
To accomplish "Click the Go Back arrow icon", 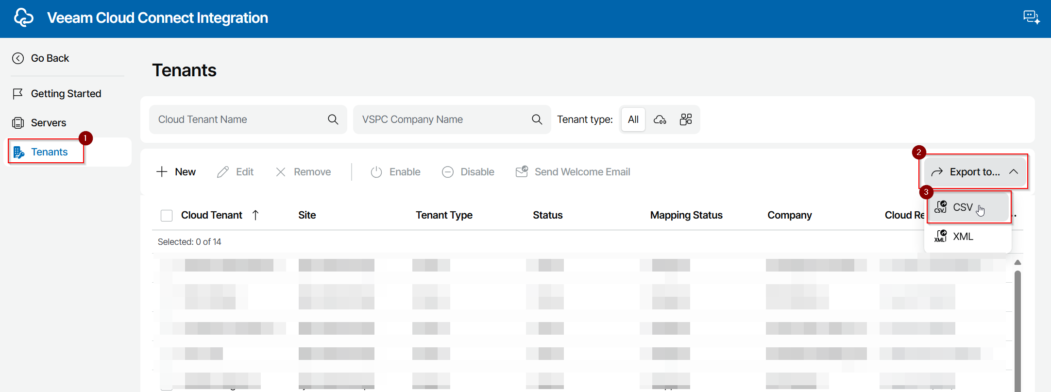I will click(18, 58).
